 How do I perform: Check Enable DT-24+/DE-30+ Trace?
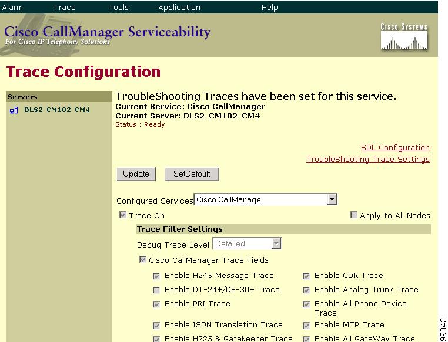(156, 290)
